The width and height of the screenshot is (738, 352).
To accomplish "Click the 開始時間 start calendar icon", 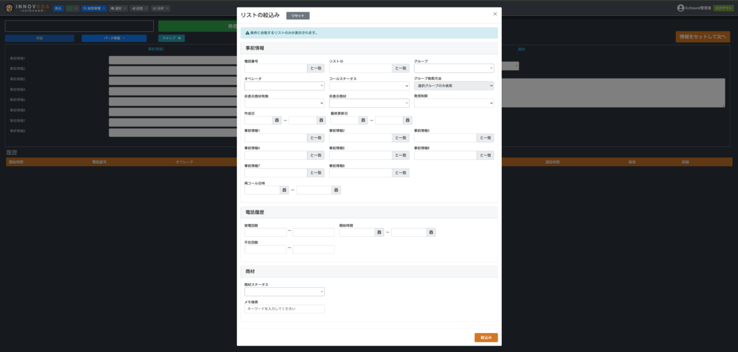I will tap(379, 233).
